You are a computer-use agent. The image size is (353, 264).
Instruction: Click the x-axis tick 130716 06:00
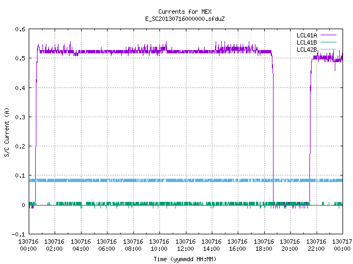coord(107,245)
